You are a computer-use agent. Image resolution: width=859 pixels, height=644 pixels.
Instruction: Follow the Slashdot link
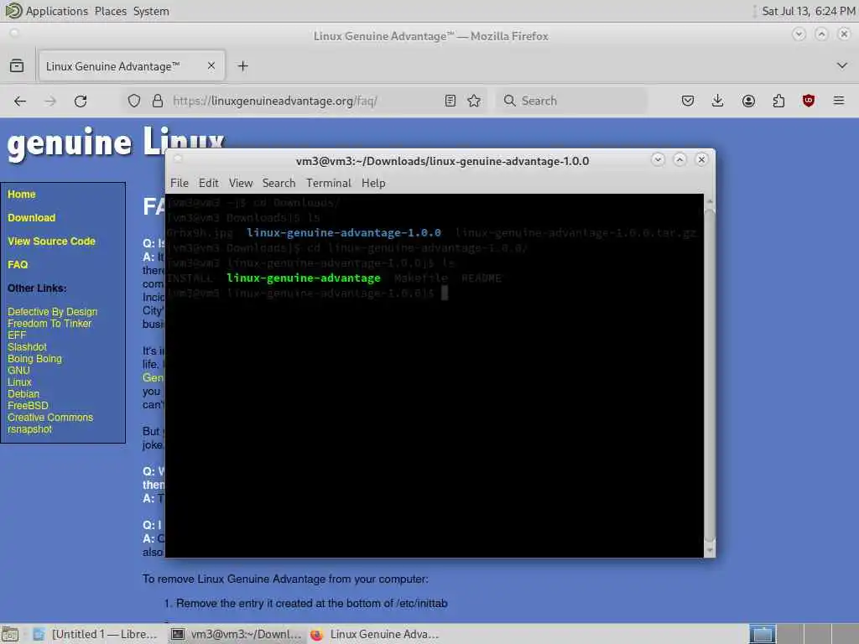(x=28, y=347)
